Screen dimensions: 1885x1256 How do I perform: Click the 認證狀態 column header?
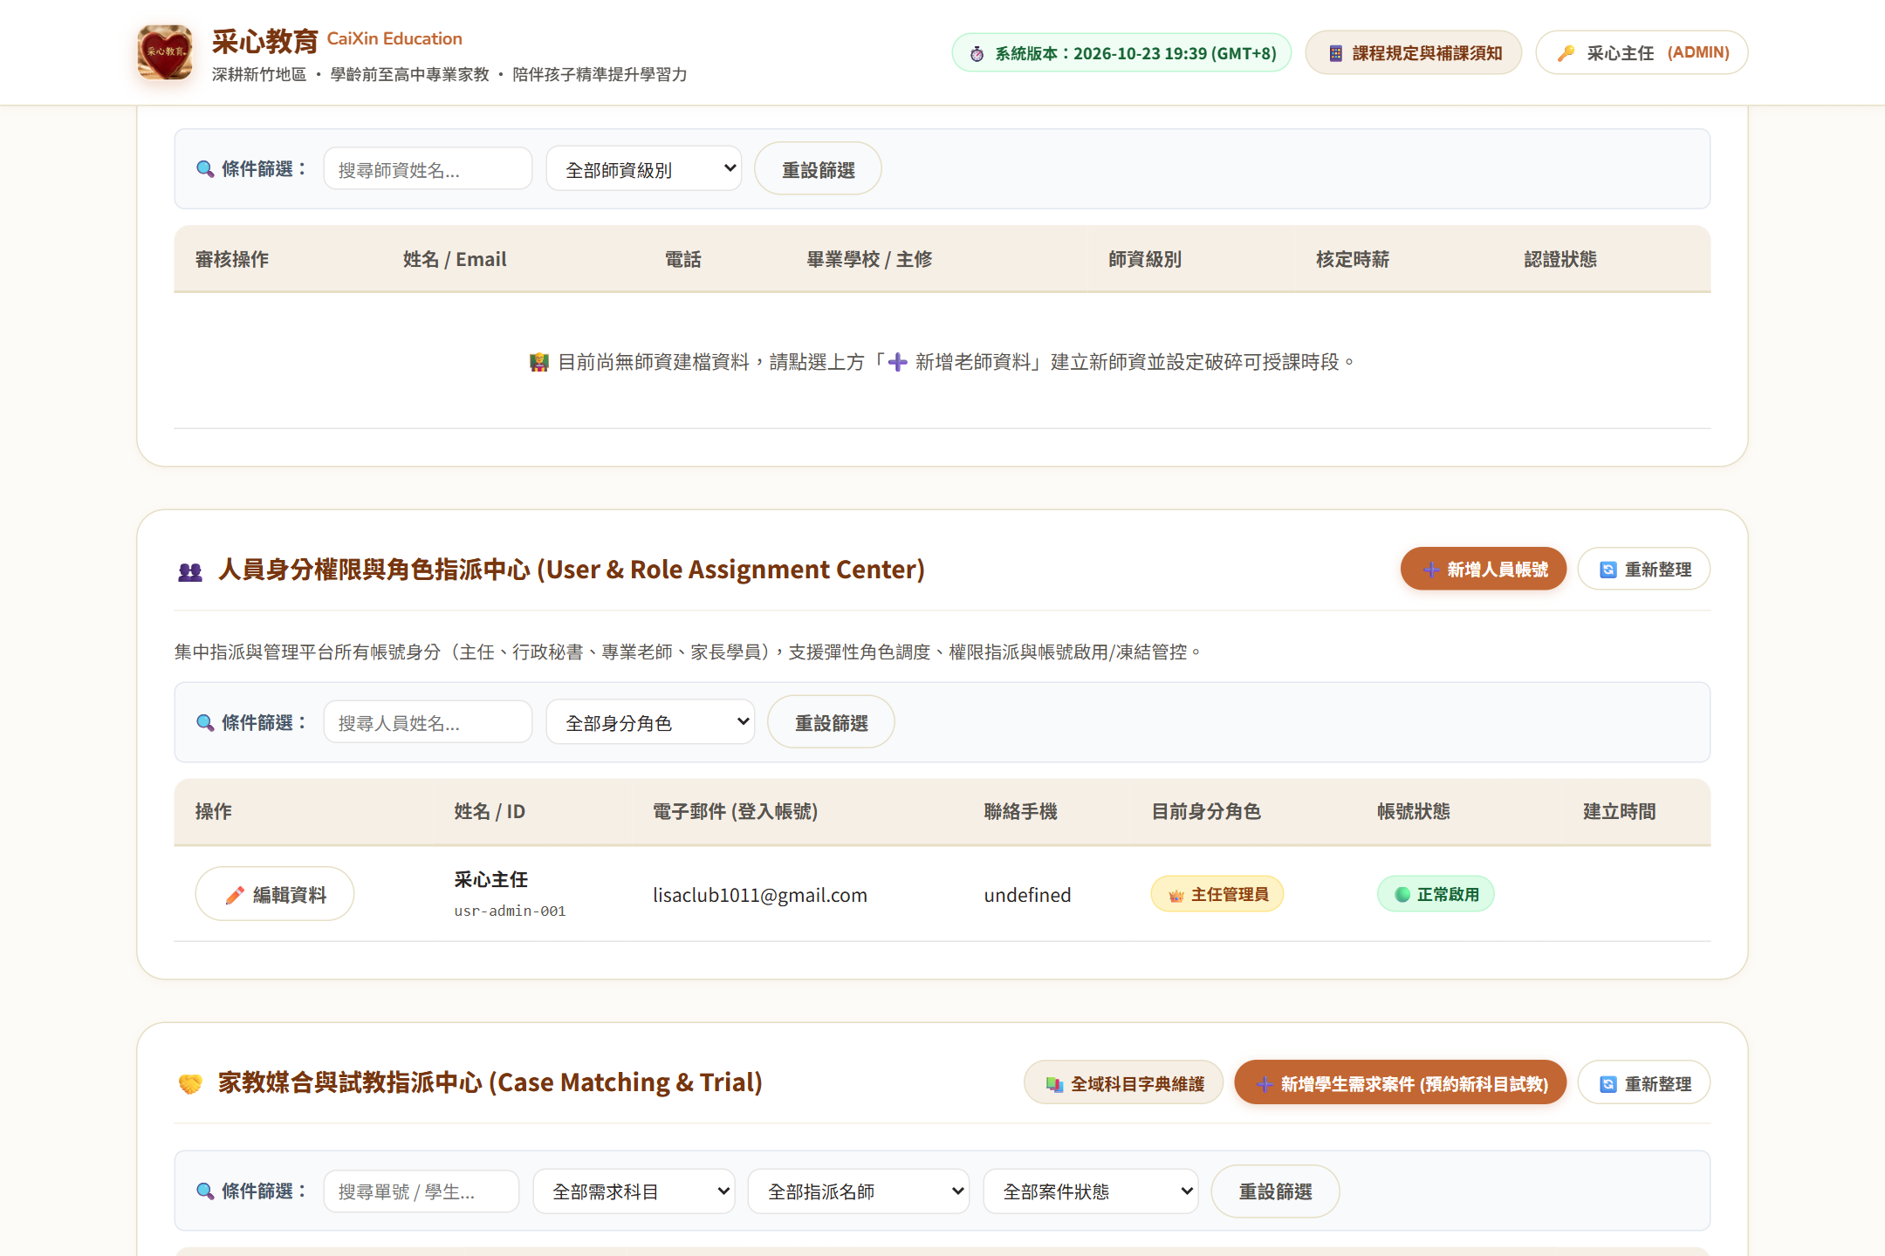tap(1560, 260)
